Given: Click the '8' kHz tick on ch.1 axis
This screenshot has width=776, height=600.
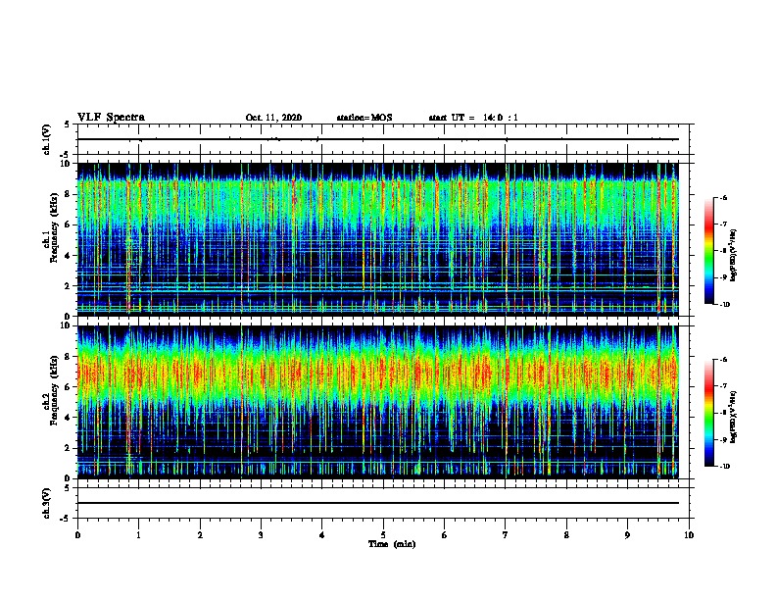Looking at the screenshot, I should [x=69, y=194].
